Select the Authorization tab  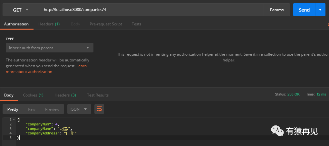[16, 24]
